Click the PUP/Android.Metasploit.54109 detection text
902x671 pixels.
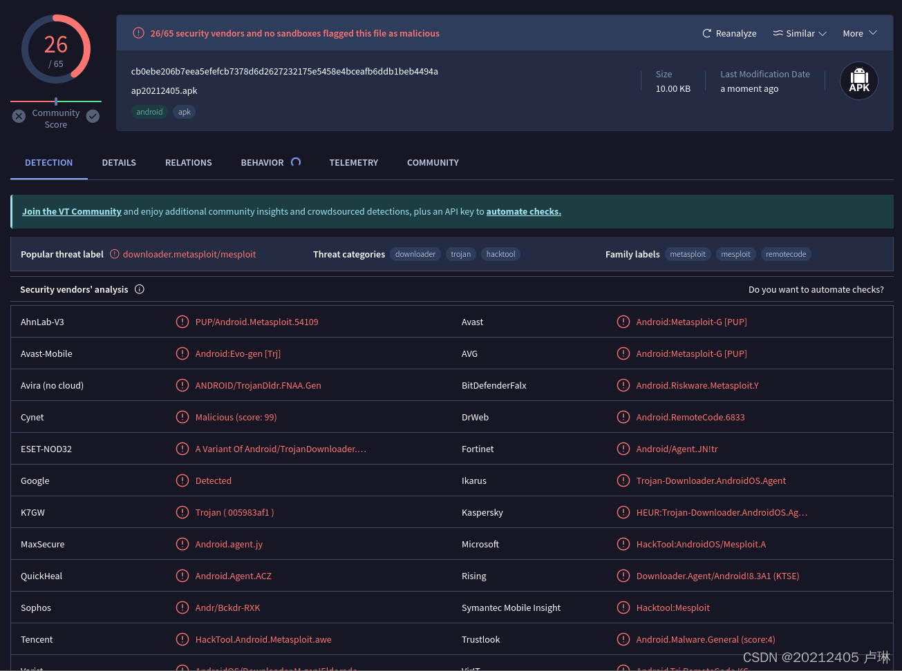256,322
